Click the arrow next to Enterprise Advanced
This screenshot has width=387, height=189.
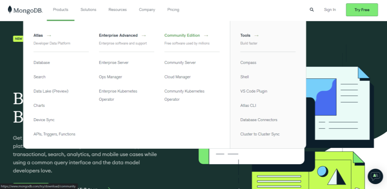pos(143,35)
